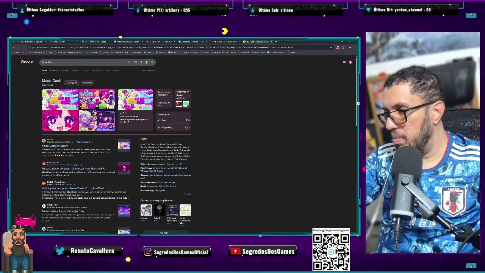The width and height of the screenshot is (485, 273).
Task: Open the Steam rating row in Classificações
Action: [x=174, y=120]
